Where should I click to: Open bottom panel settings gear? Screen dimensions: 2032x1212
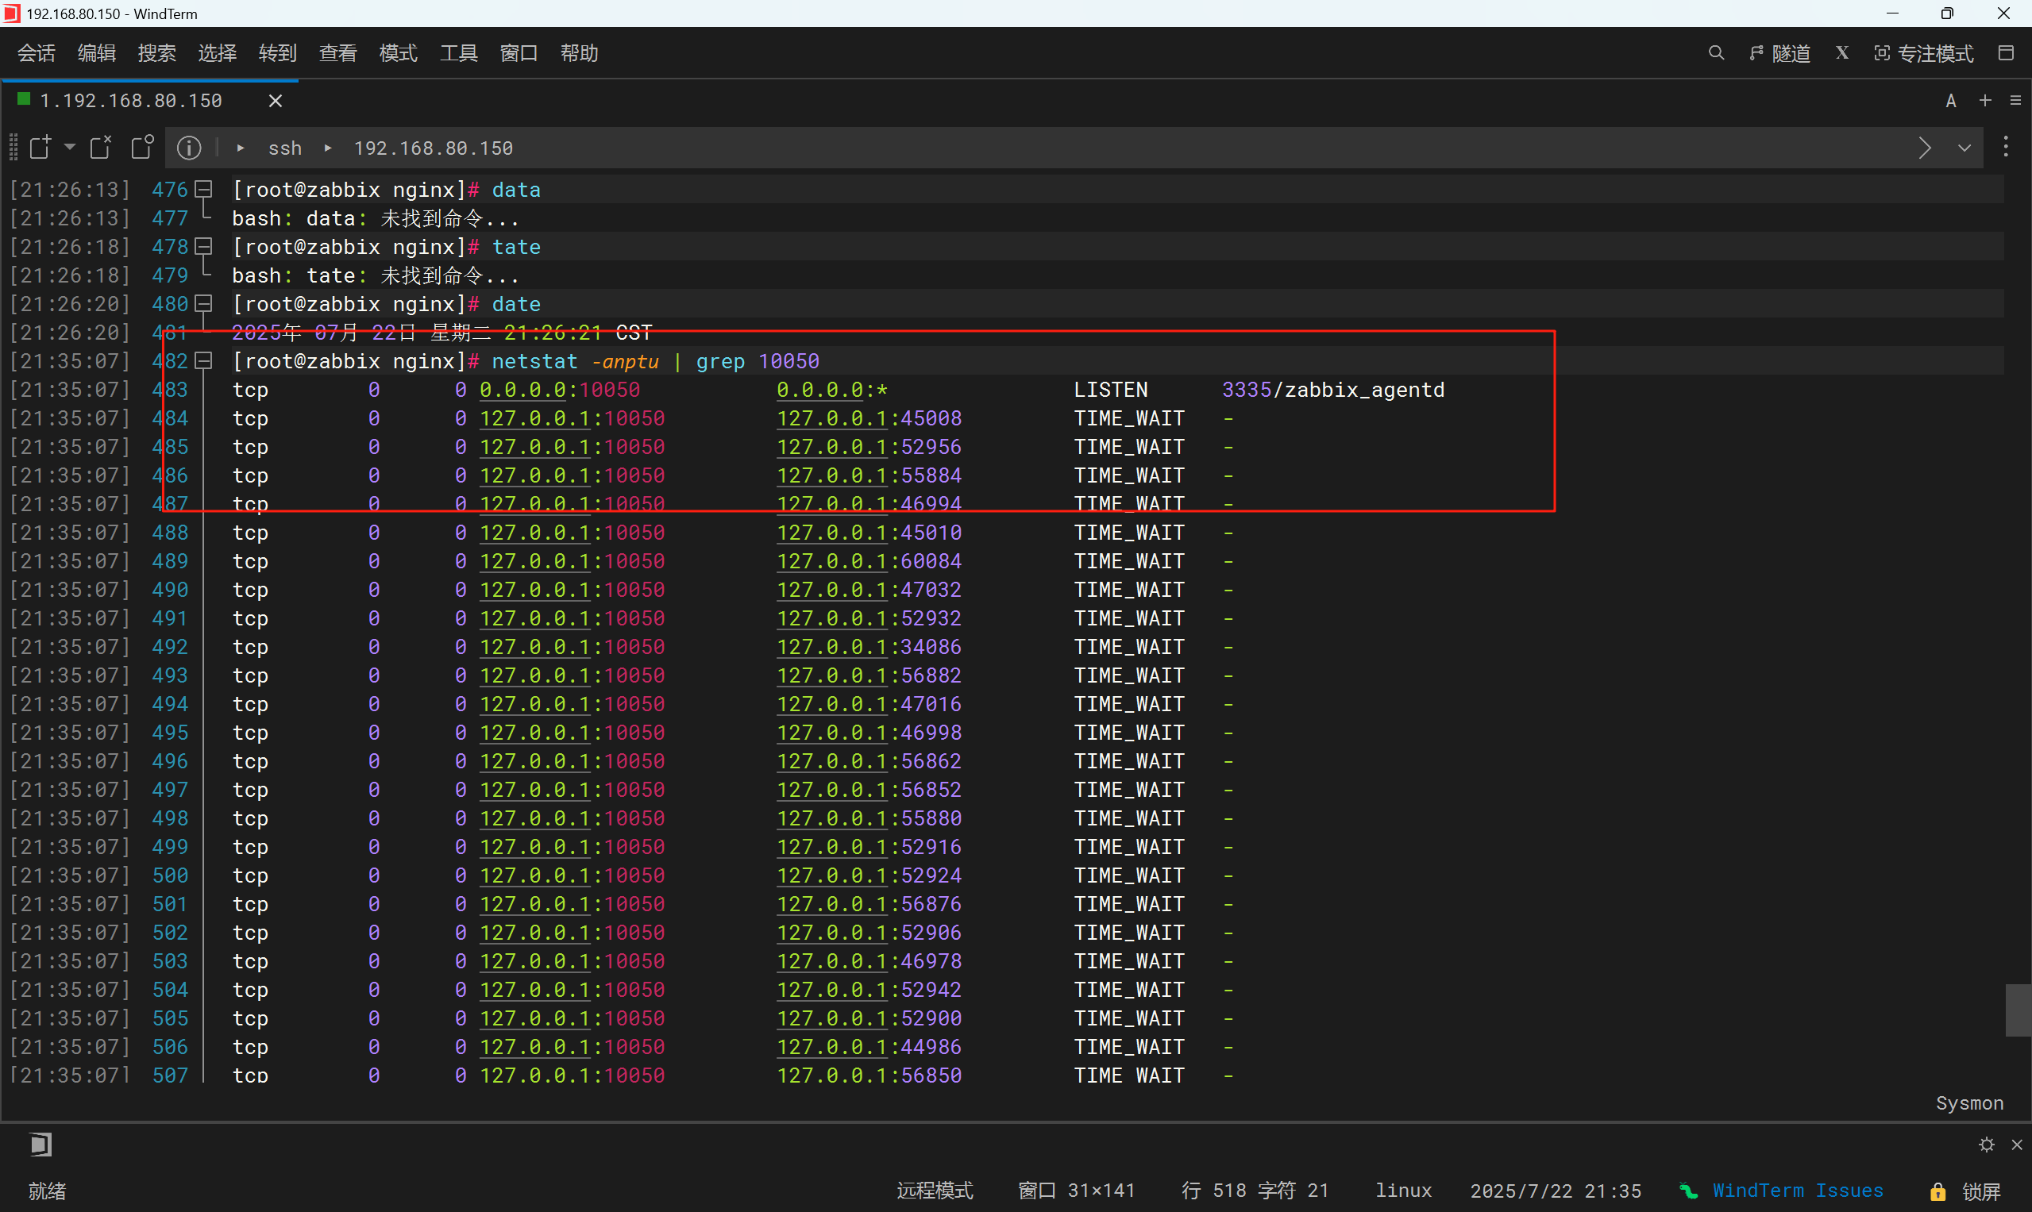[1987, 1145]
